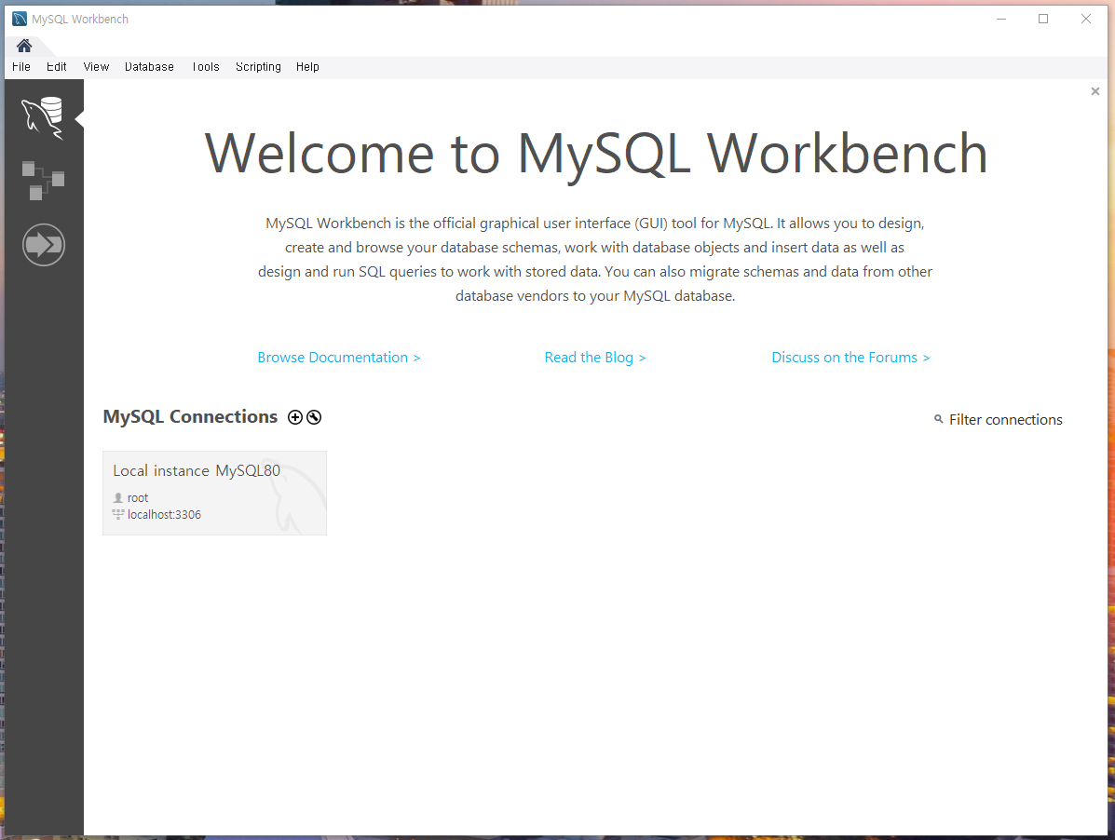Image resolution: width=1115 pixels, height=840 pixels.
Task: Open the Migration wizard sidebar icon
Action: (44, 245)
